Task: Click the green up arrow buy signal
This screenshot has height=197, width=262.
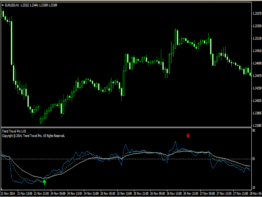Action: coord(45,182)
